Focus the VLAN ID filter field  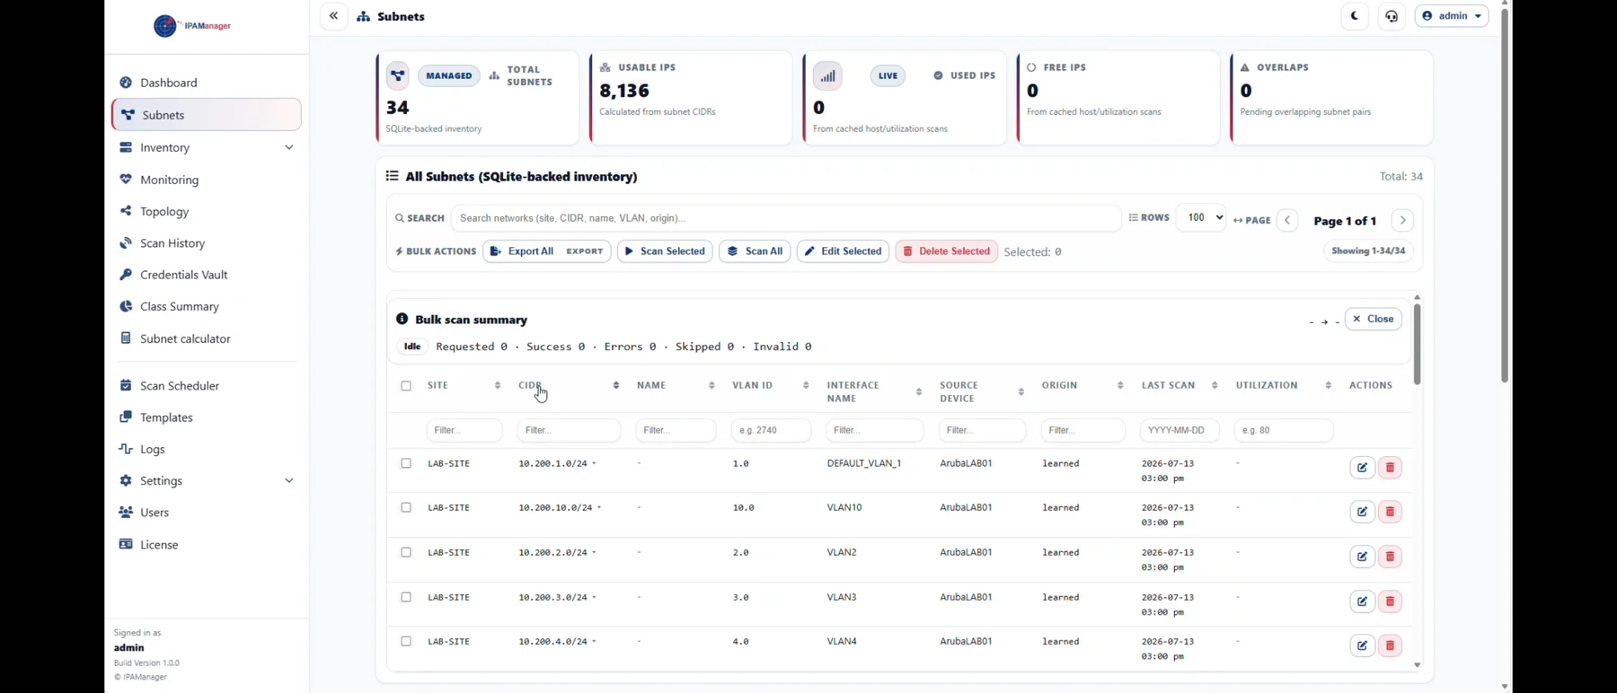tap(771, 430)
